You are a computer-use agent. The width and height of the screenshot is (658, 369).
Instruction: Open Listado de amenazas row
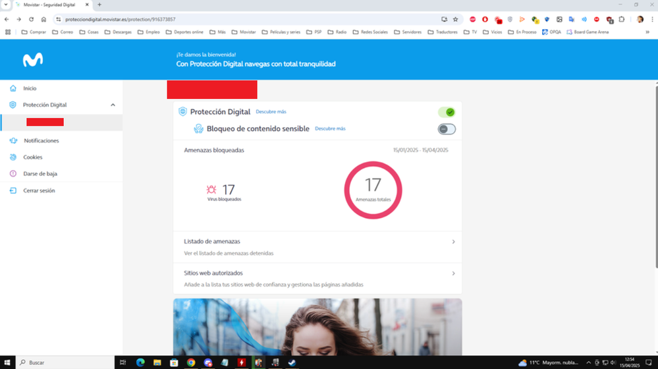tap(317, 247)
